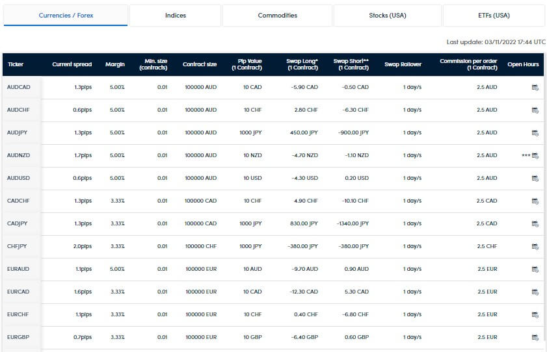This screenshot has height=352, width=547.
Task: Click the Min. size (contracts) header
Action: click(153, 64)
